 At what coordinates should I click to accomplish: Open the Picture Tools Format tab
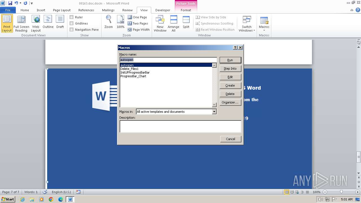pyautogui.click(x=186, y=10)
